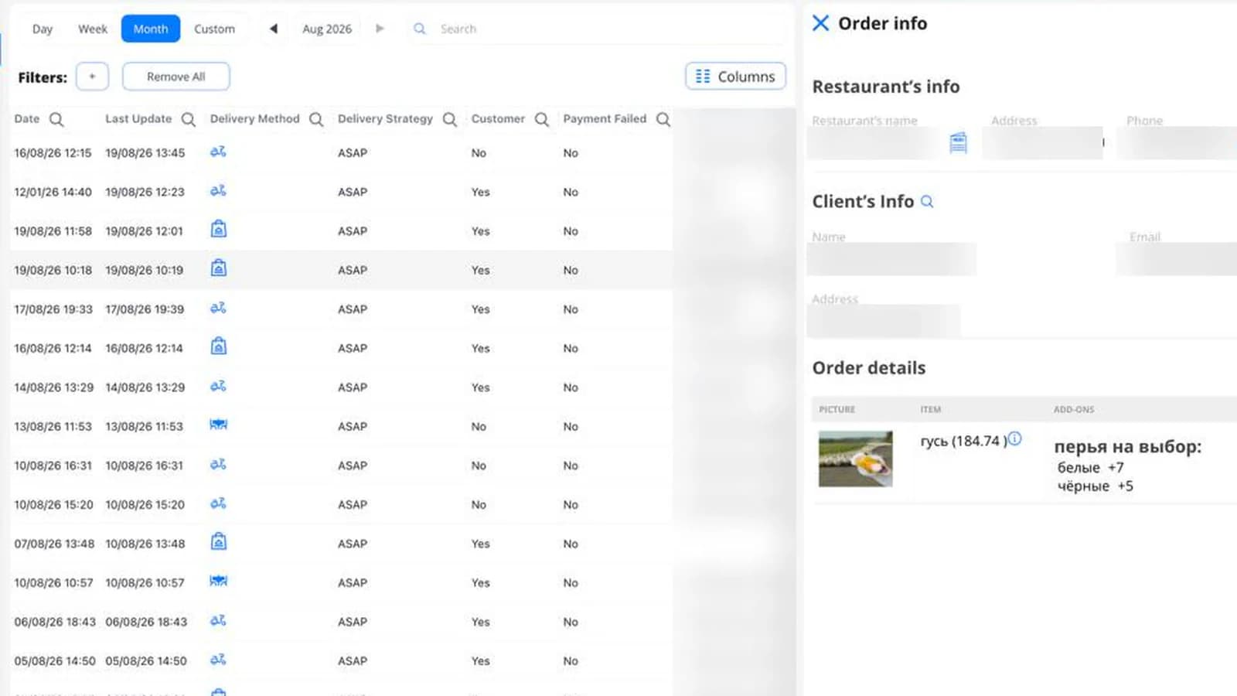The width and height of the screenshot is (1237, 696).
Task: Click the restaurant name document icon
Action: (958, 142)
